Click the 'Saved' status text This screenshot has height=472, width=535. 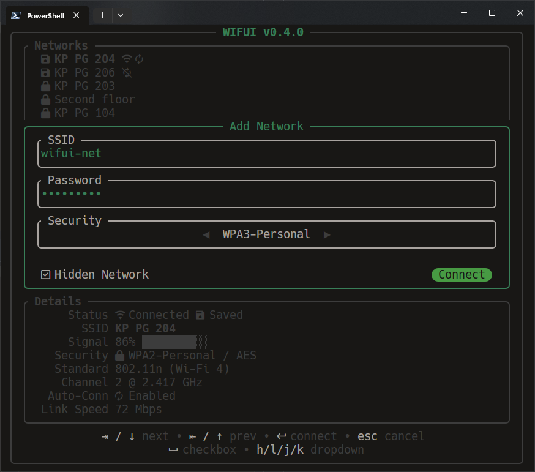click(226, 315)
